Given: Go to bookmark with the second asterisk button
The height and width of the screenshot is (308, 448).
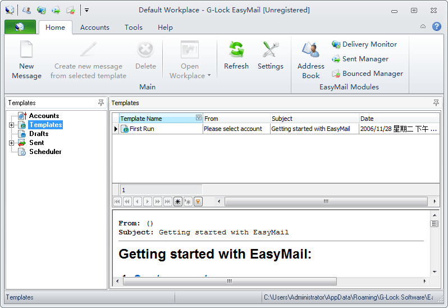Looking at the screenshot, I should [188, 202].
